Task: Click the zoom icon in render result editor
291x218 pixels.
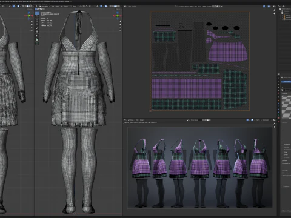Action: pos(275,124)
